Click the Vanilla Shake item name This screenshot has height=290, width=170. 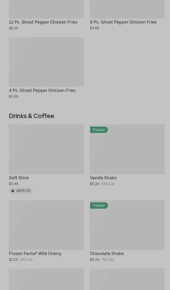point(103,178)
